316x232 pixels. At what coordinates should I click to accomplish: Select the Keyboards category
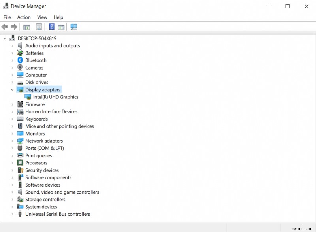click(x=36, y=119)
